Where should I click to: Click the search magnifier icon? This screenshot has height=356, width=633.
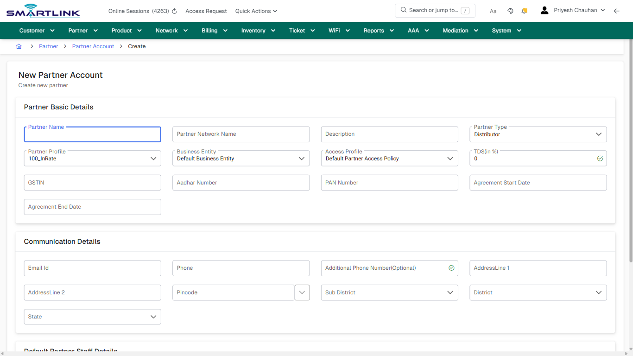click(x=403, y=10)
